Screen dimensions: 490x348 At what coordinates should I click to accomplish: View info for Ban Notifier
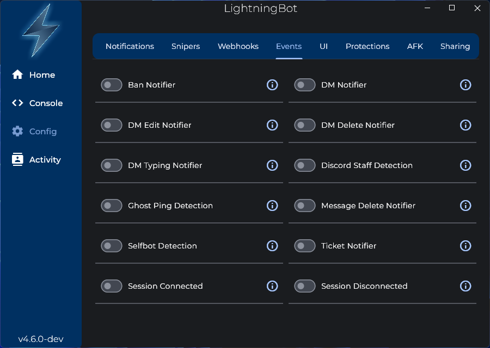[272, 85]
